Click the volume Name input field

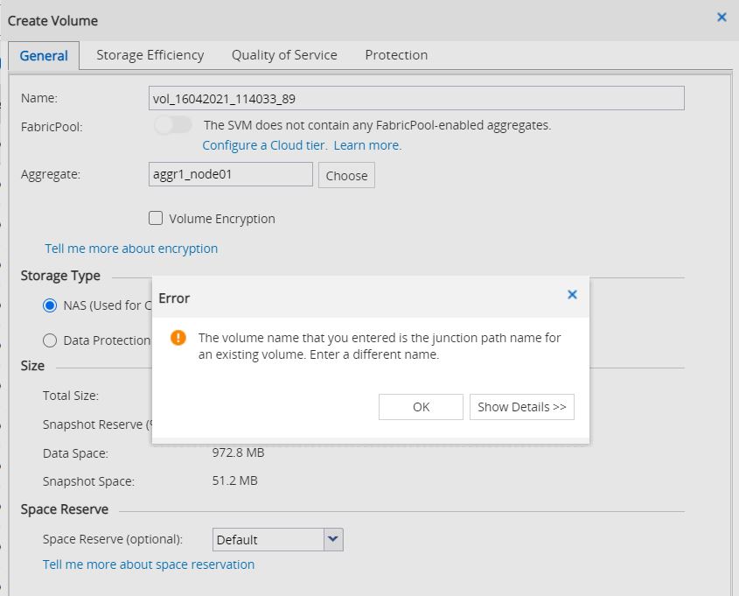[x=416, y=99]
